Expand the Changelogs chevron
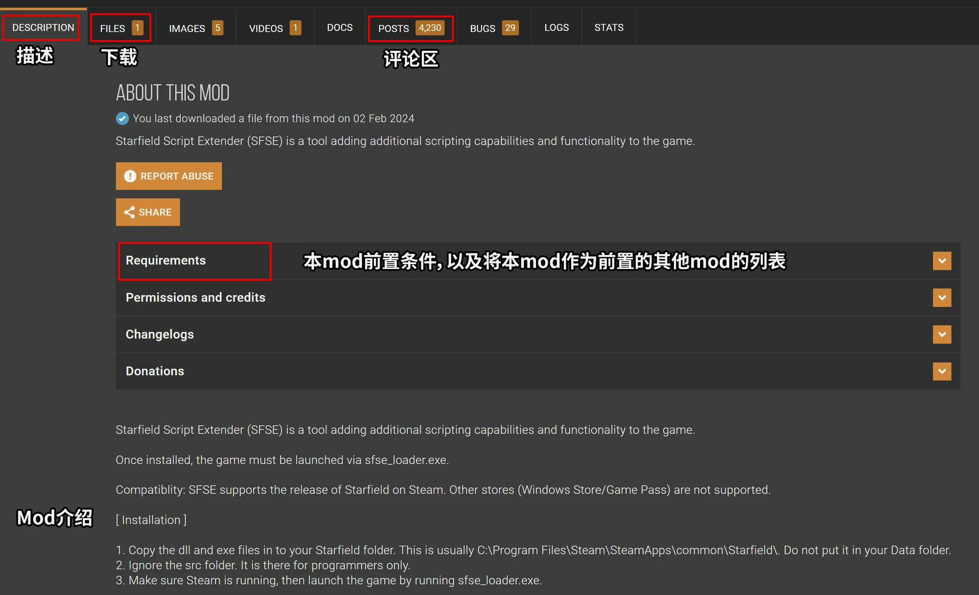 click(x=942, y=335)
